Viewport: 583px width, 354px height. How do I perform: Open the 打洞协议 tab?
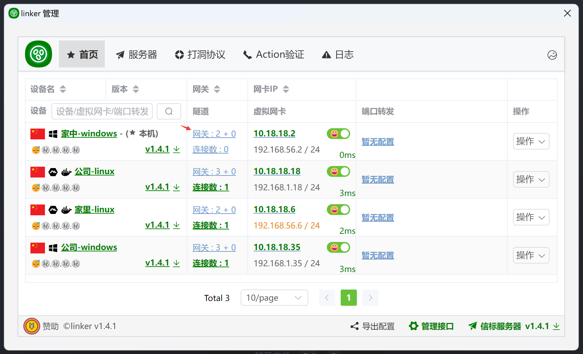coord(200,54)
